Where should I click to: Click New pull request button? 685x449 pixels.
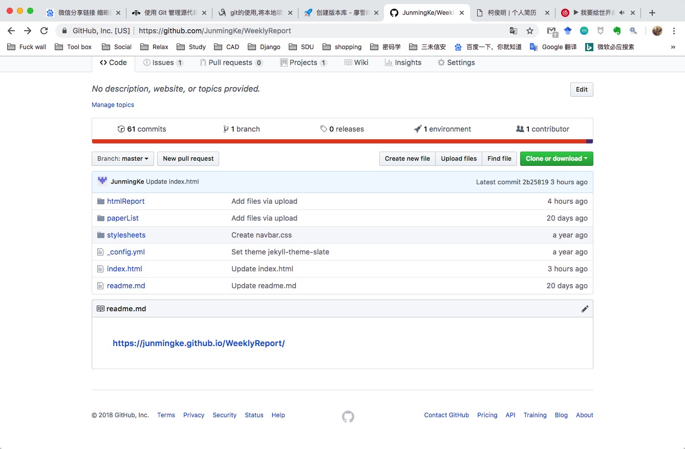point(188,159)
